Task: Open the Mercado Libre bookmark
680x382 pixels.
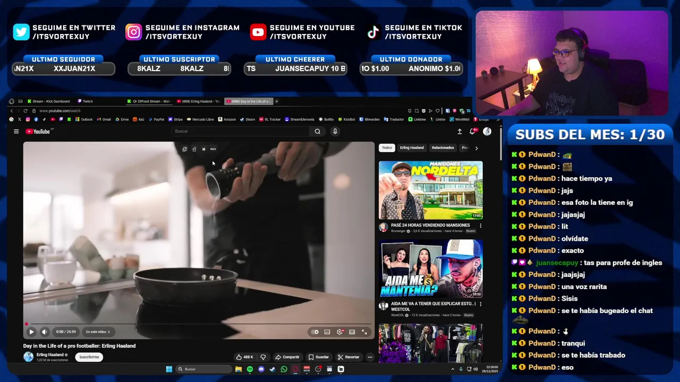Action: click(200, 119)
